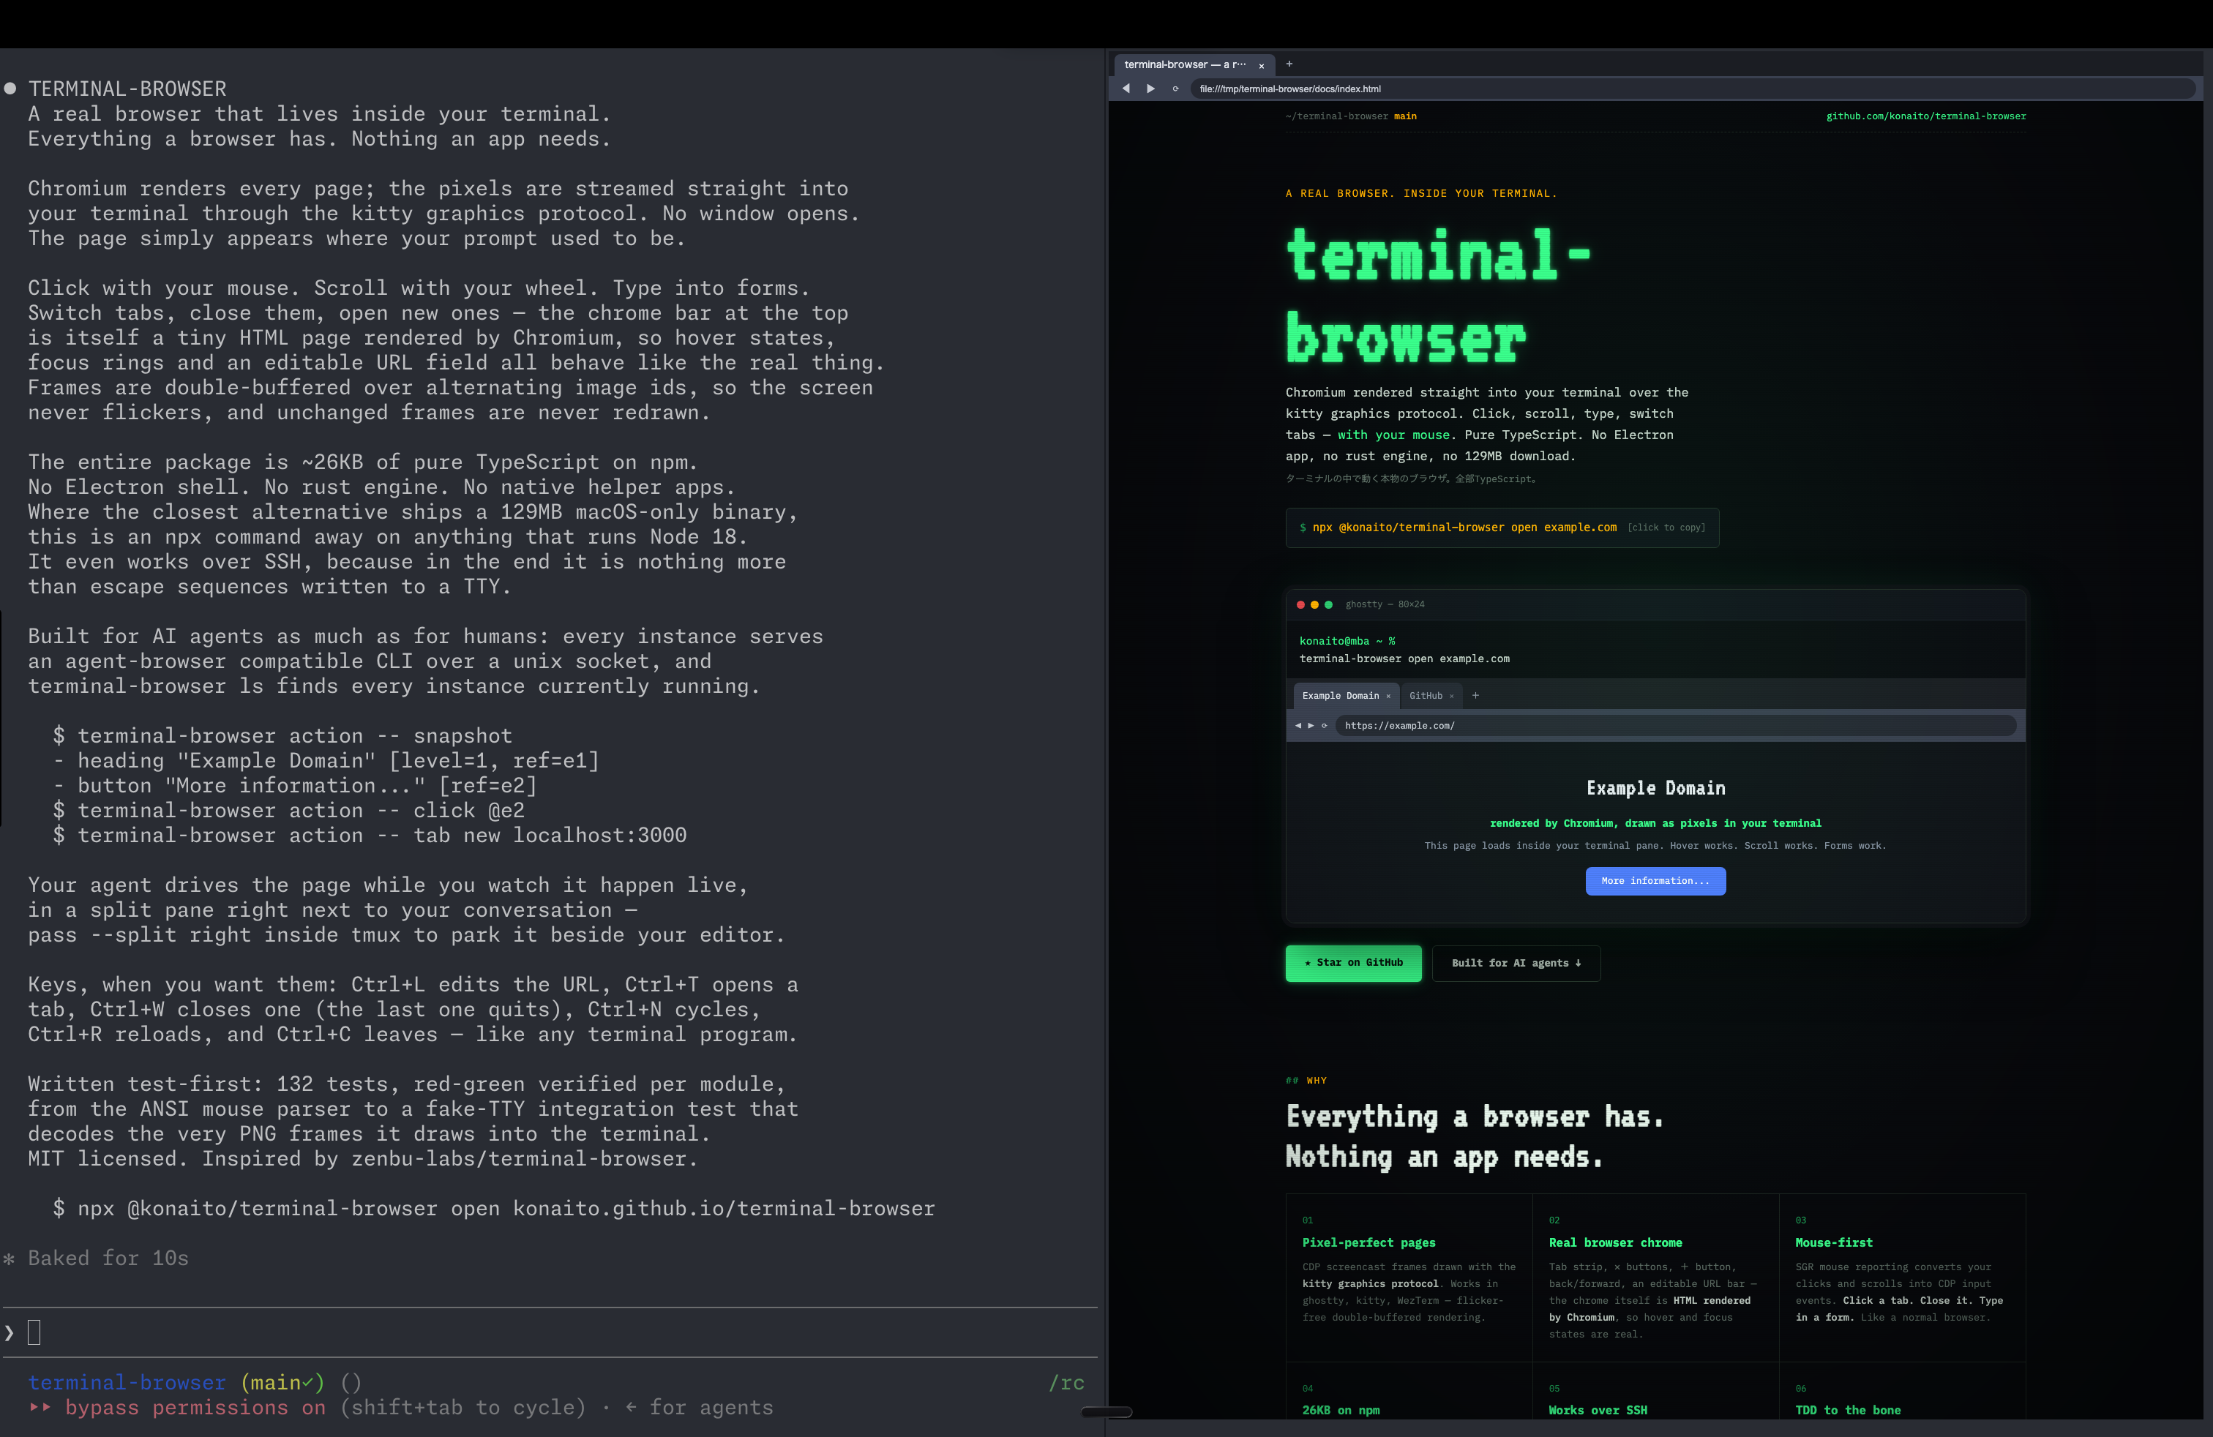Screen dimensions: 2213x1437
Task: Open a new tab with the plus button
Action: [x=1289, y=64]
